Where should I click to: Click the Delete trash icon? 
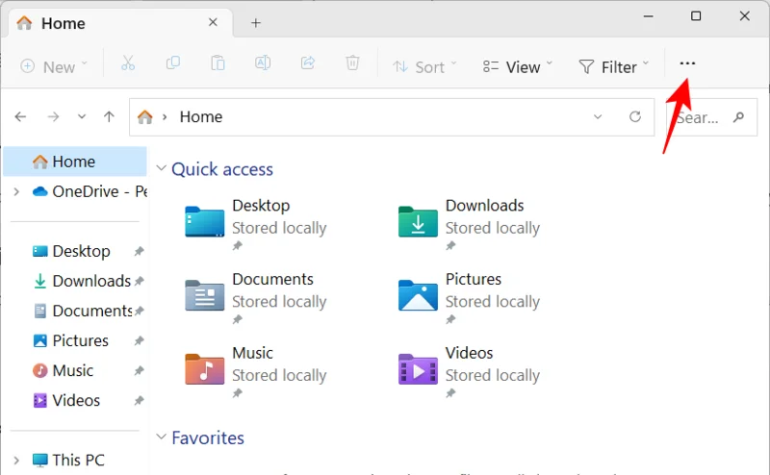pos(352,62)
